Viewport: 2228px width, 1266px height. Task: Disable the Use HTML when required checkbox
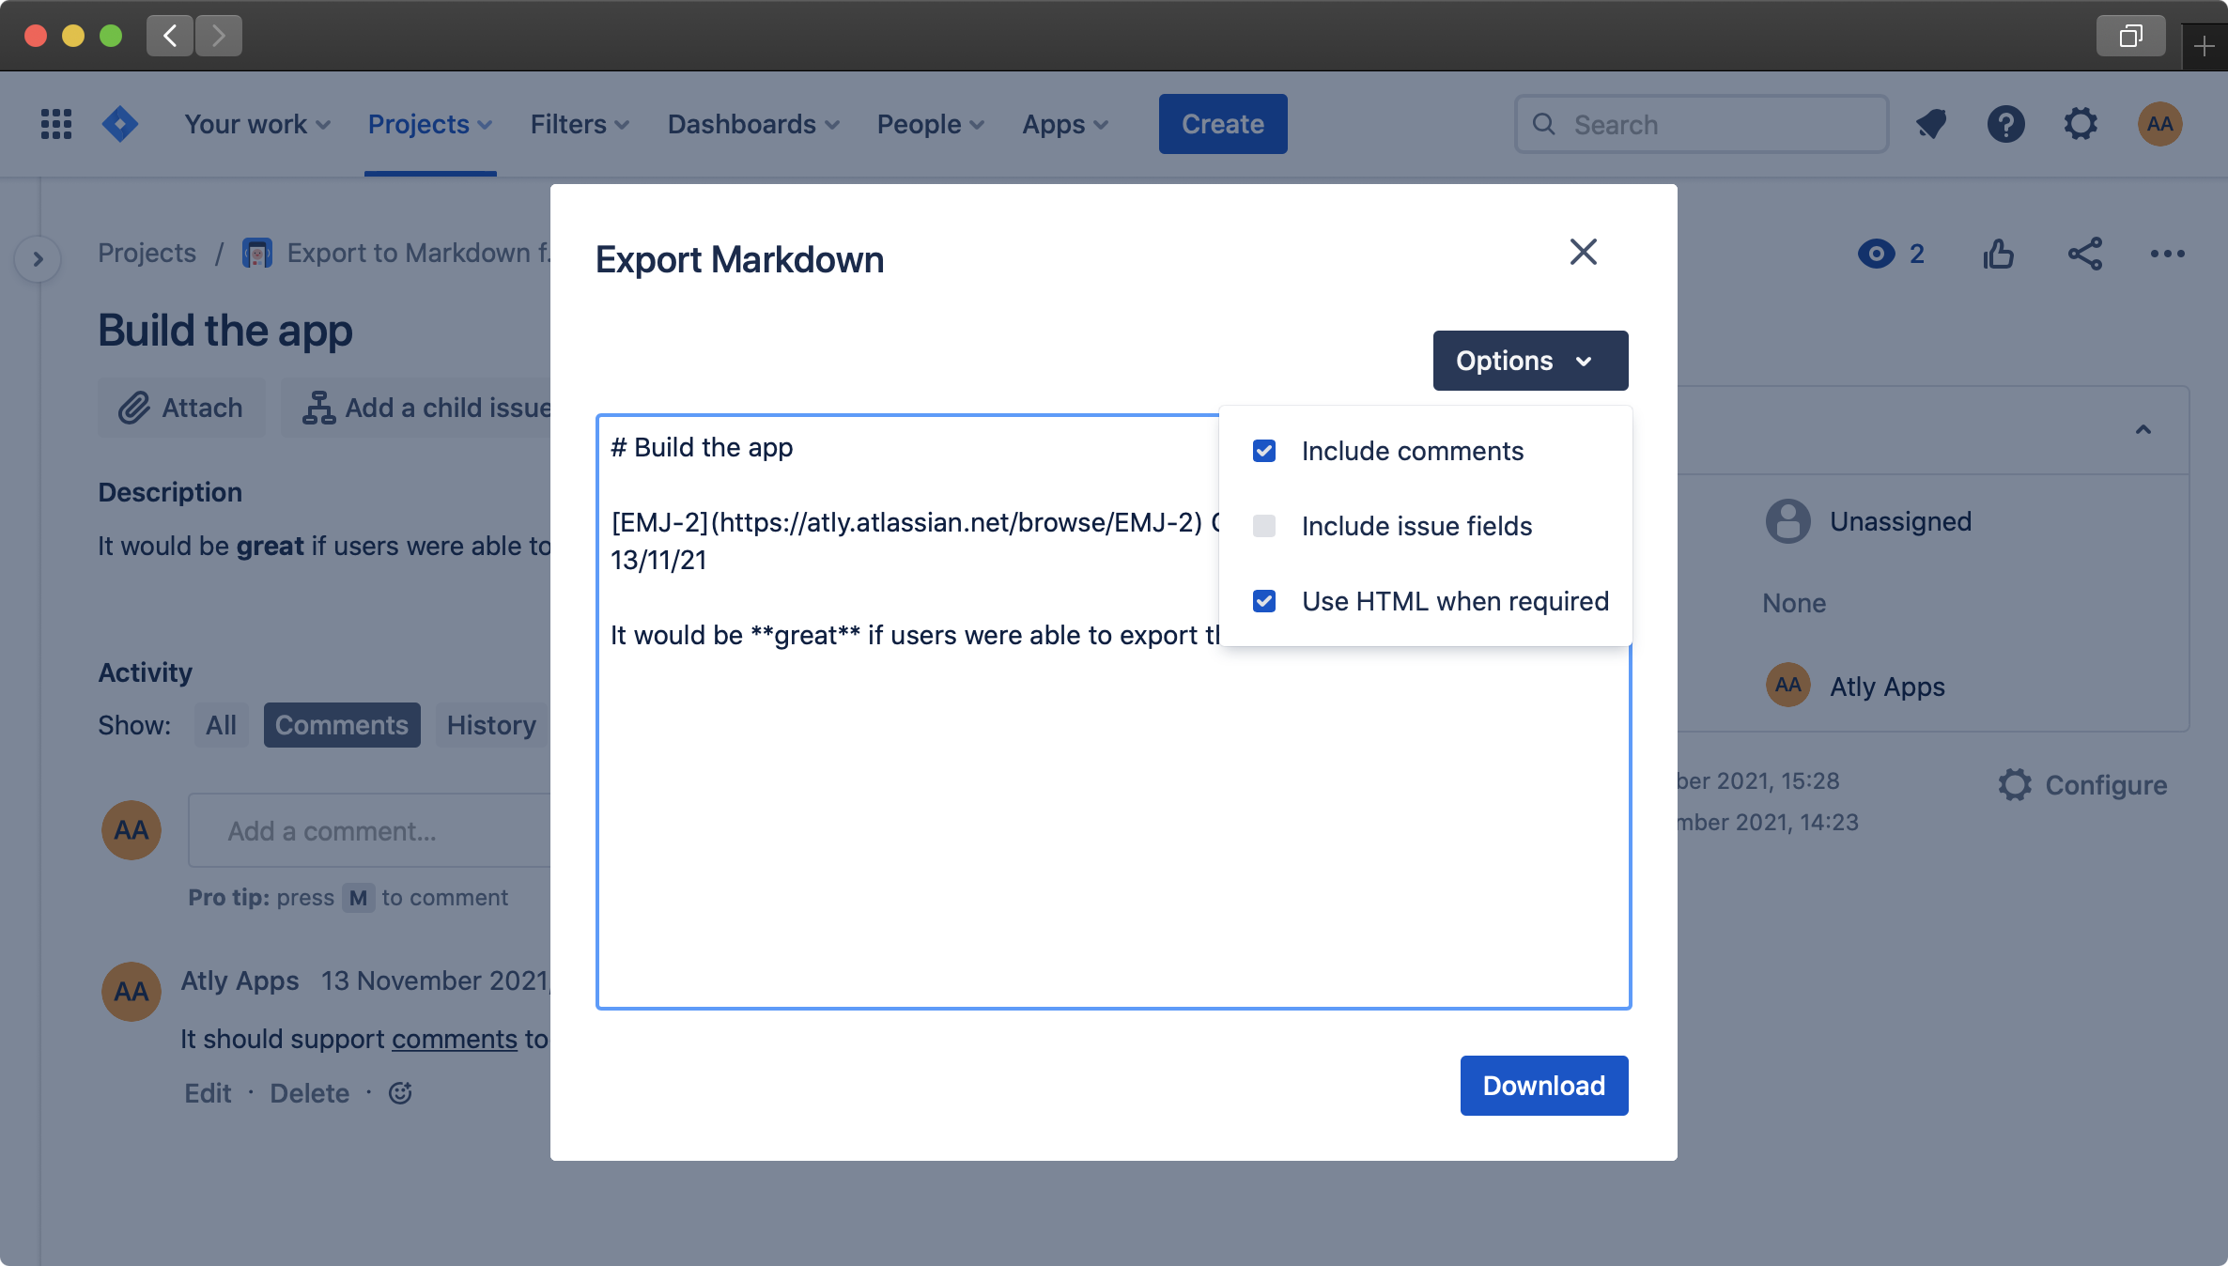coord(1264,600)
